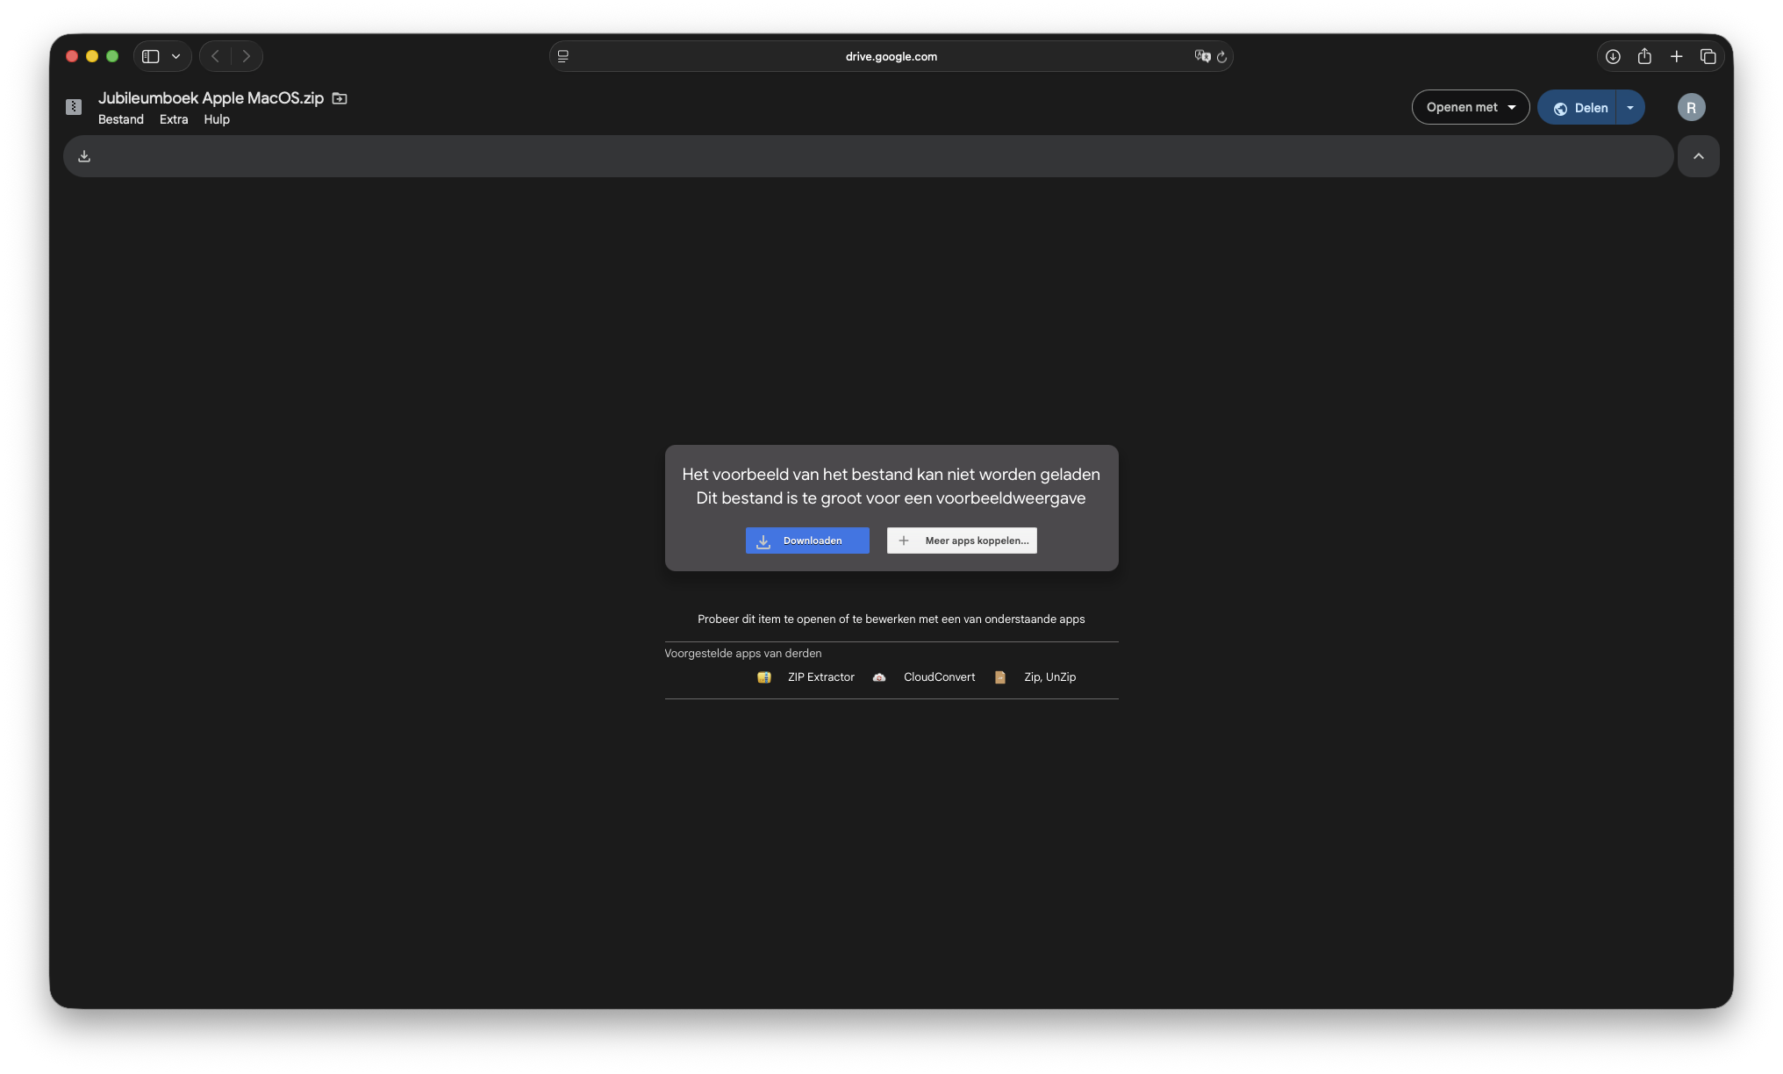Screen dimensions: 1783x1074
Task: Click the Safari translate icon
Action: click(x=1202, y=56)
